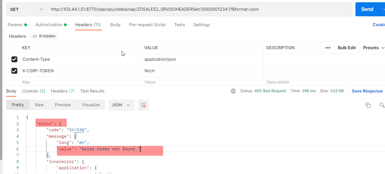
Task: Click the DESCRIPTION column header
Action: (281, 48)
